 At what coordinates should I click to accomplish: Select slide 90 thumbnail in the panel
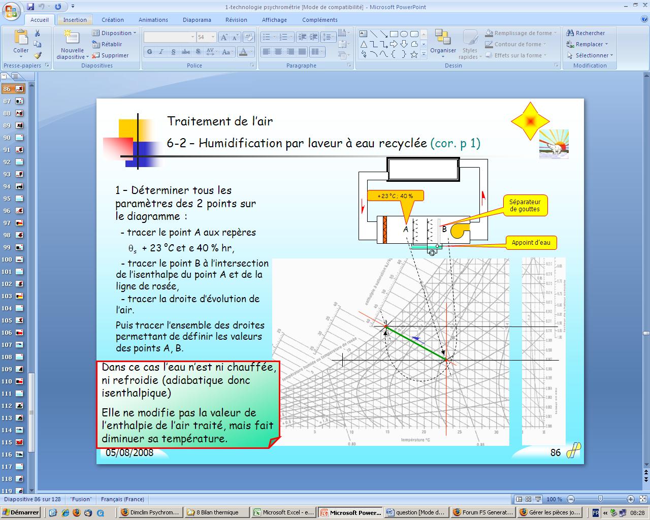[x=20, y=138]
